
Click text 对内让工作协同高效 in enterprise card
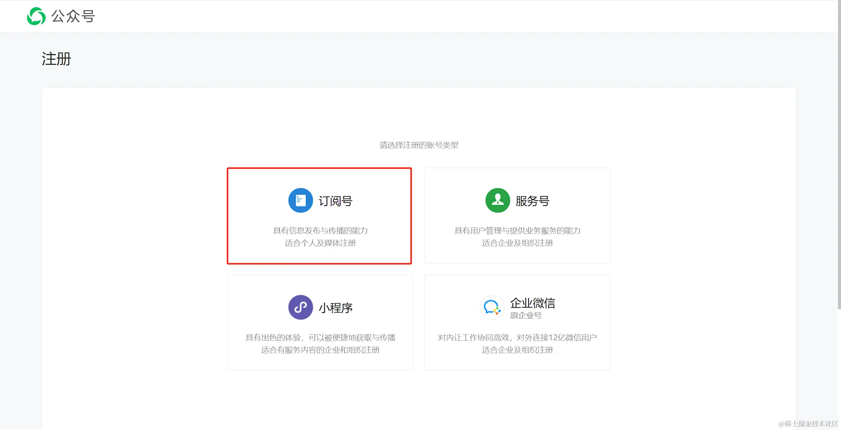473,337
